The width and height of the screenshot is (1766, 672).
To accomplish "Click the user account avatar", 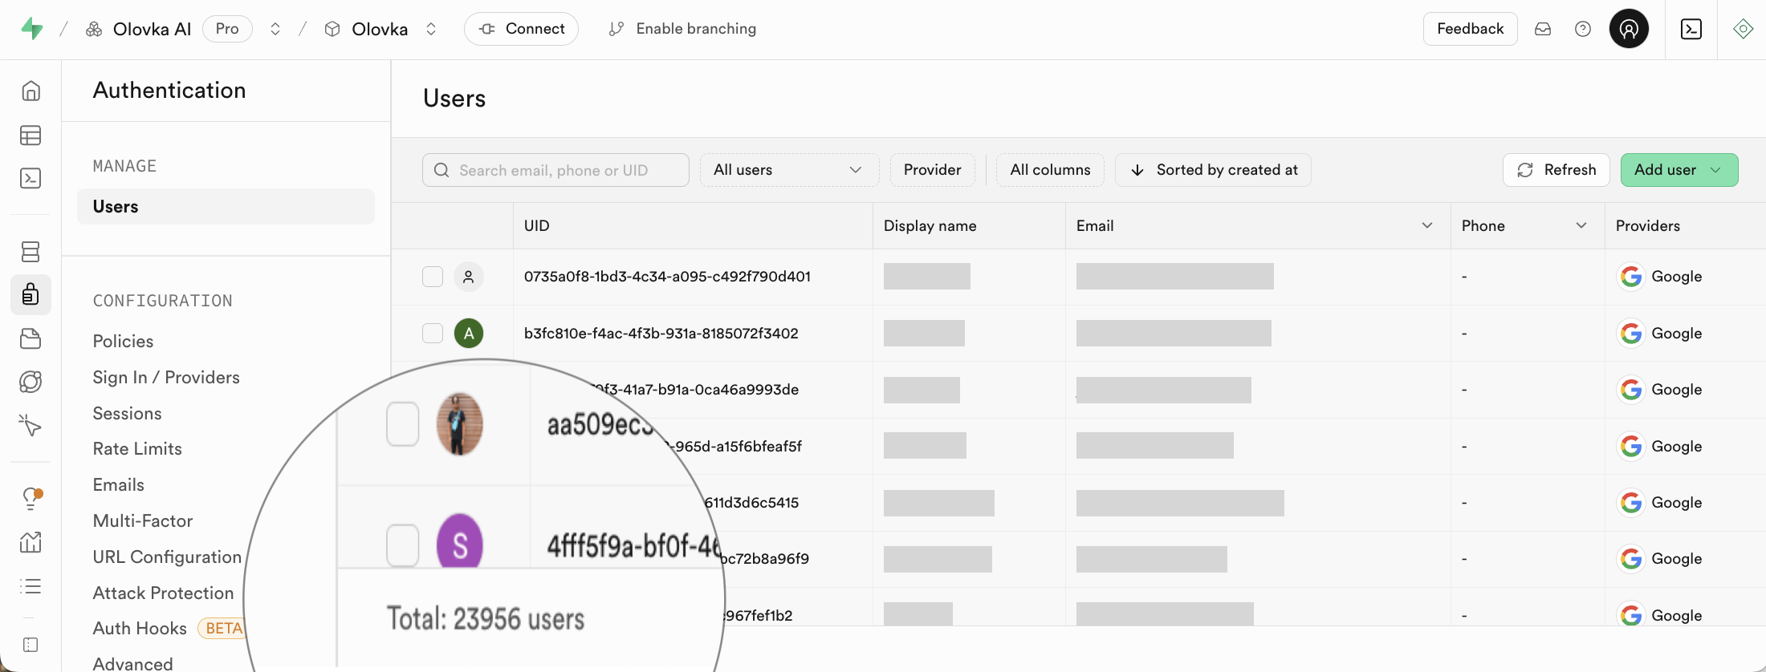I will pyautogui.click(x=1628, y=29).
